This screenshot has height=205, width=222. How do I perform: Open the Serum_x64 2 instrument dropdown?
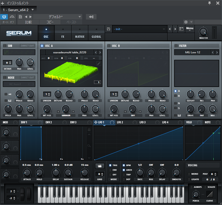pos(18,10)
